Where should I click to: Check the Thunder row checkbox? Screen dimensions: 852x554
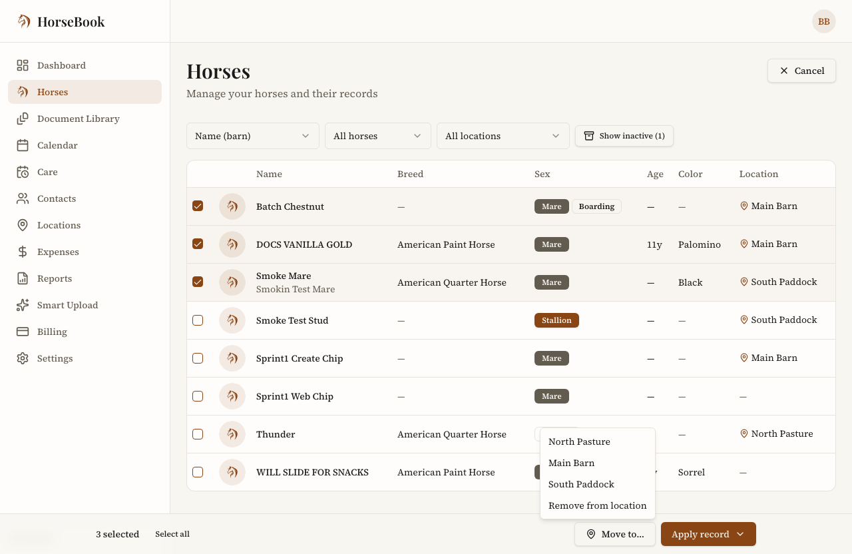198,434
